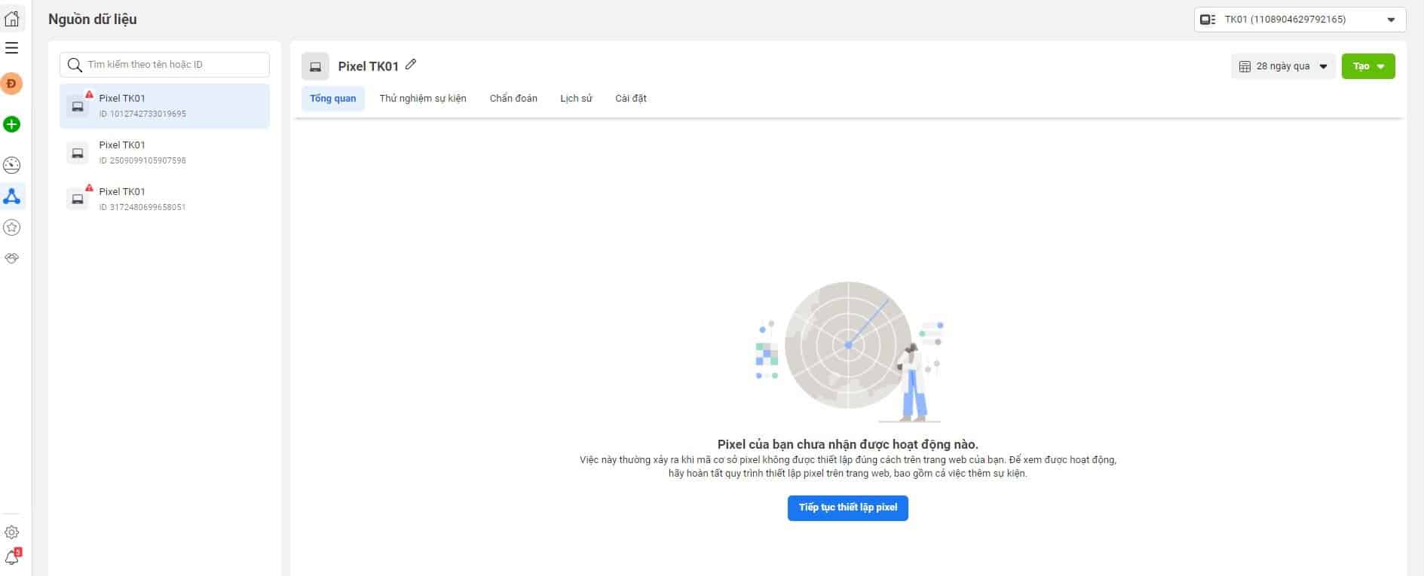Click pencil icon to rename Pixel TK01
1424x576 pixels.
[411, 65]
